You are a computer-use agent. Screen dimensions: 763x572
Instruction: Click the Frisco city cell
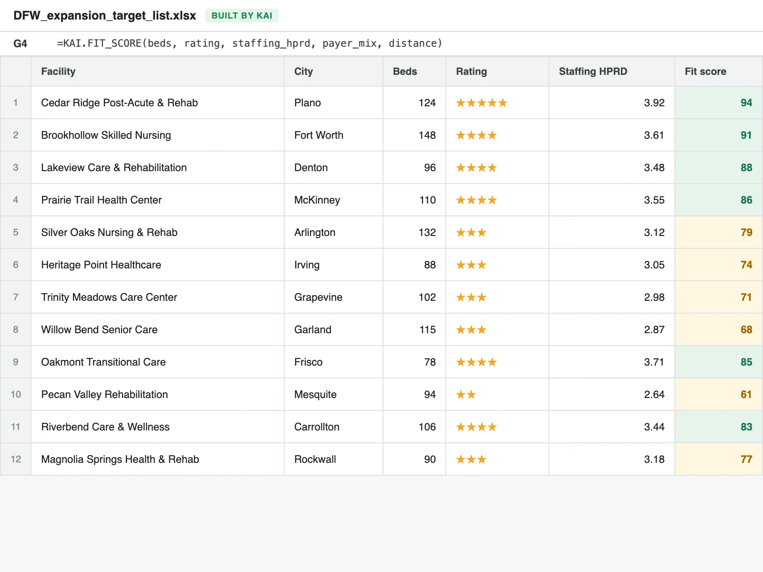(x=333, y=362)
